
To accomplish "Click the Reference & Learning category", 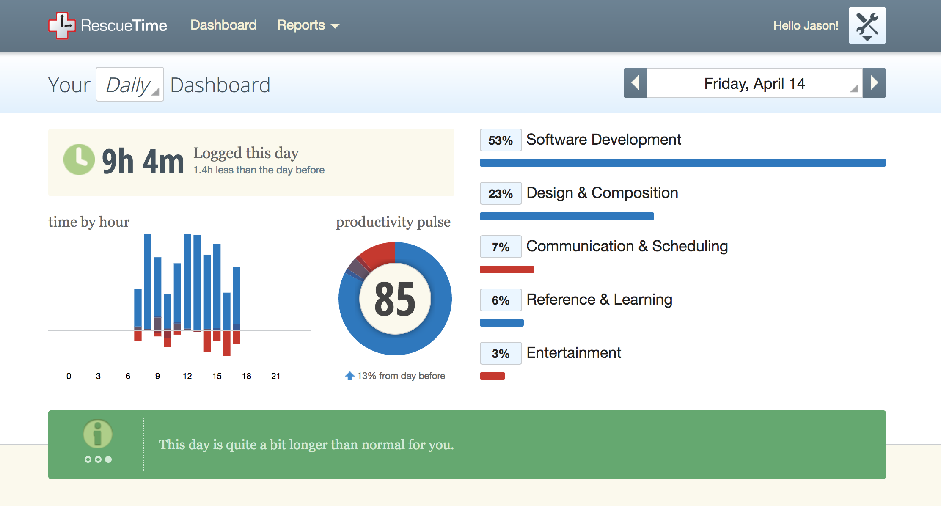I will click(x=599, y=300).
